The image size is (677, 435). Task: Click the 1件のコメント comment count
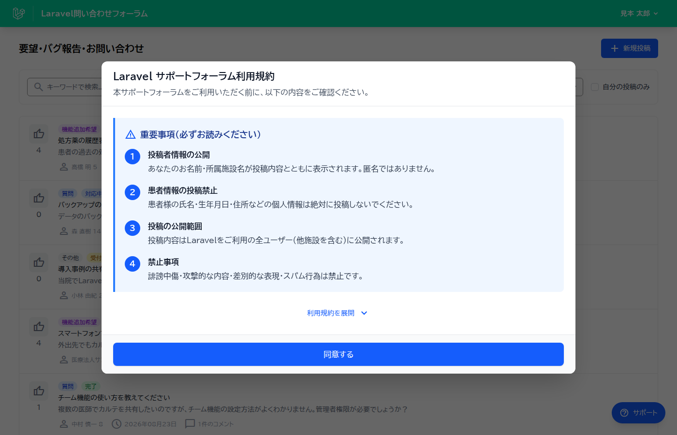click(x=216, y=424)
